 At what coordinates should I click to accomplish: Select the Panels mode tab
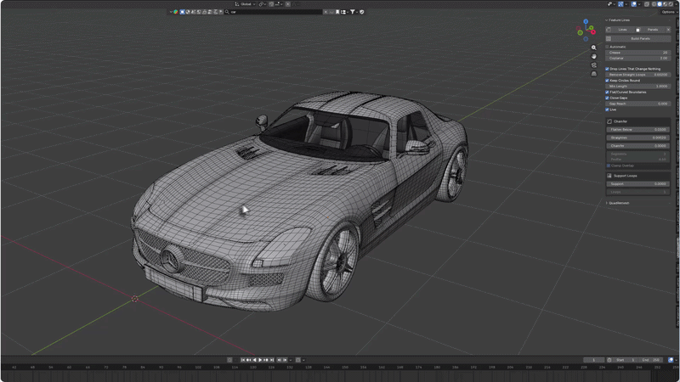[649, 30]
